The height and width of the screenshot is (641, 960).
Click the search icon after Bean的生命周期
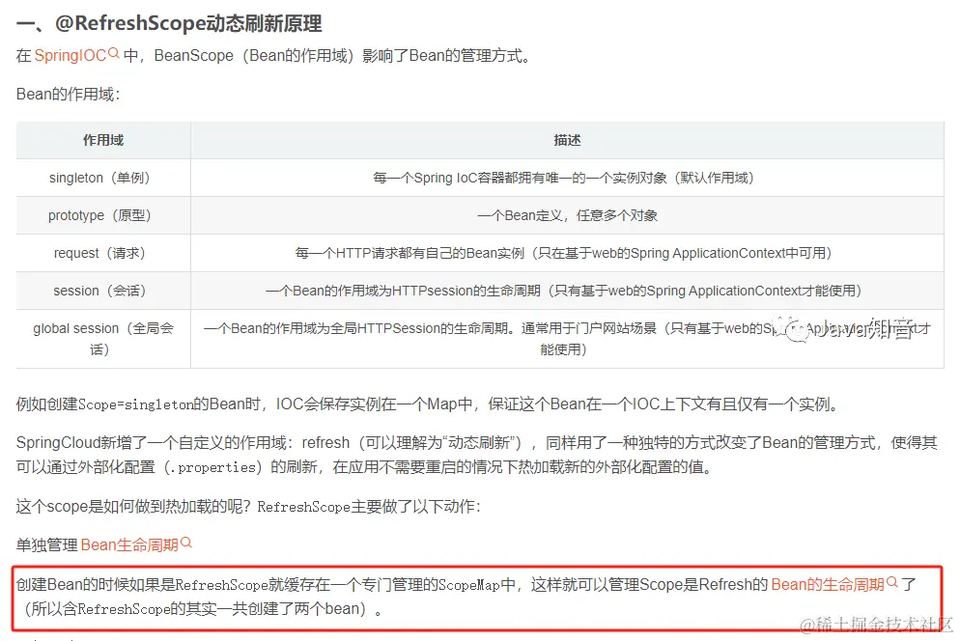[x=892, y=581]
